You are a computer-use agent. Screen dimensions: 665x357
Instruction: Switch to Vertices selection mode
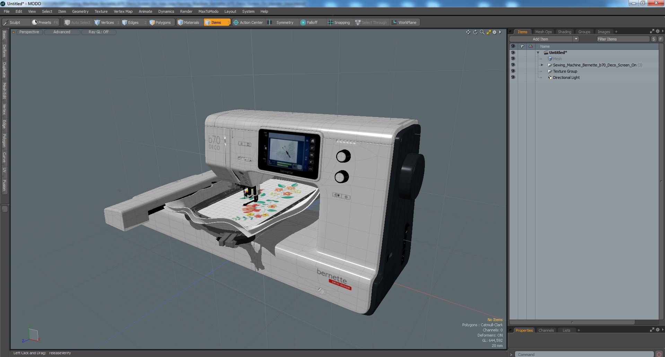pyautogui.click(x=107, y=22)
